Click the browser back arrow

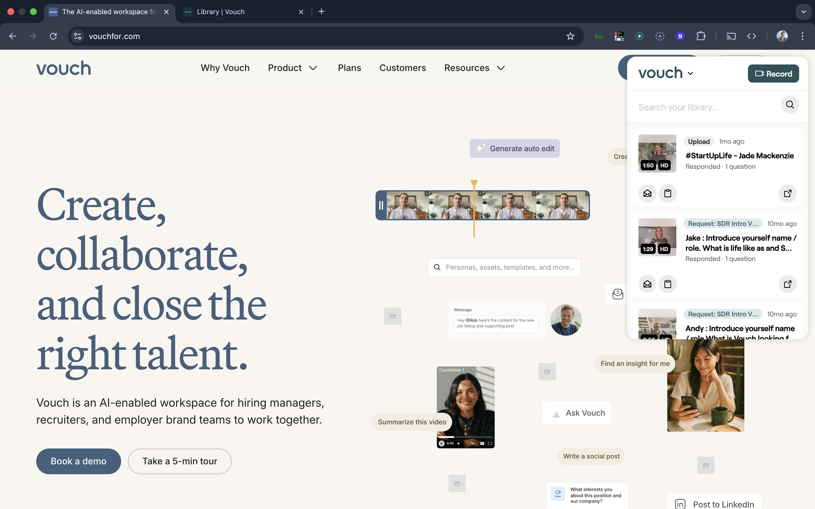click(12, 36)
